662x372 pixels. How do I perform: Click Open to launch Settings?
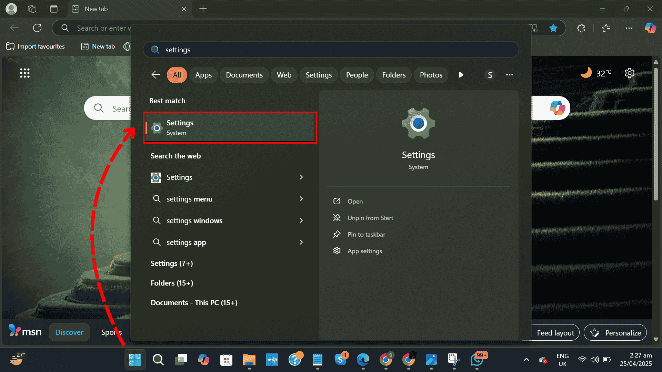(355, 201)
